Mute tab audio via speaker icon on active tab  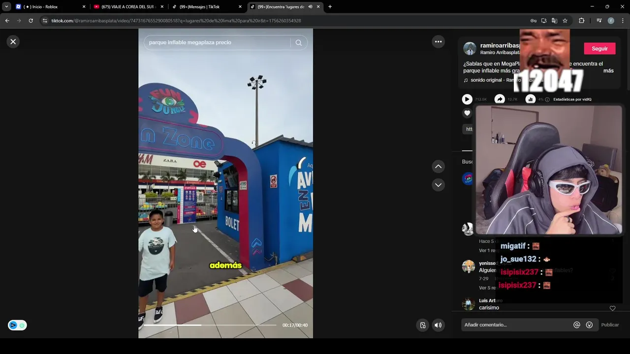pyautogui.click(x=310, y=7)
